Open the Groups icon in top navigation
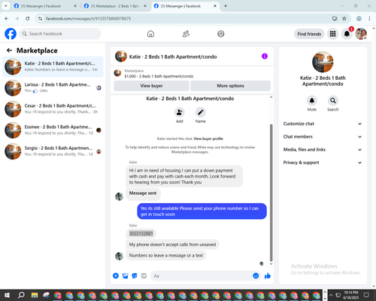Screen dimensions: 376x301 221,34
